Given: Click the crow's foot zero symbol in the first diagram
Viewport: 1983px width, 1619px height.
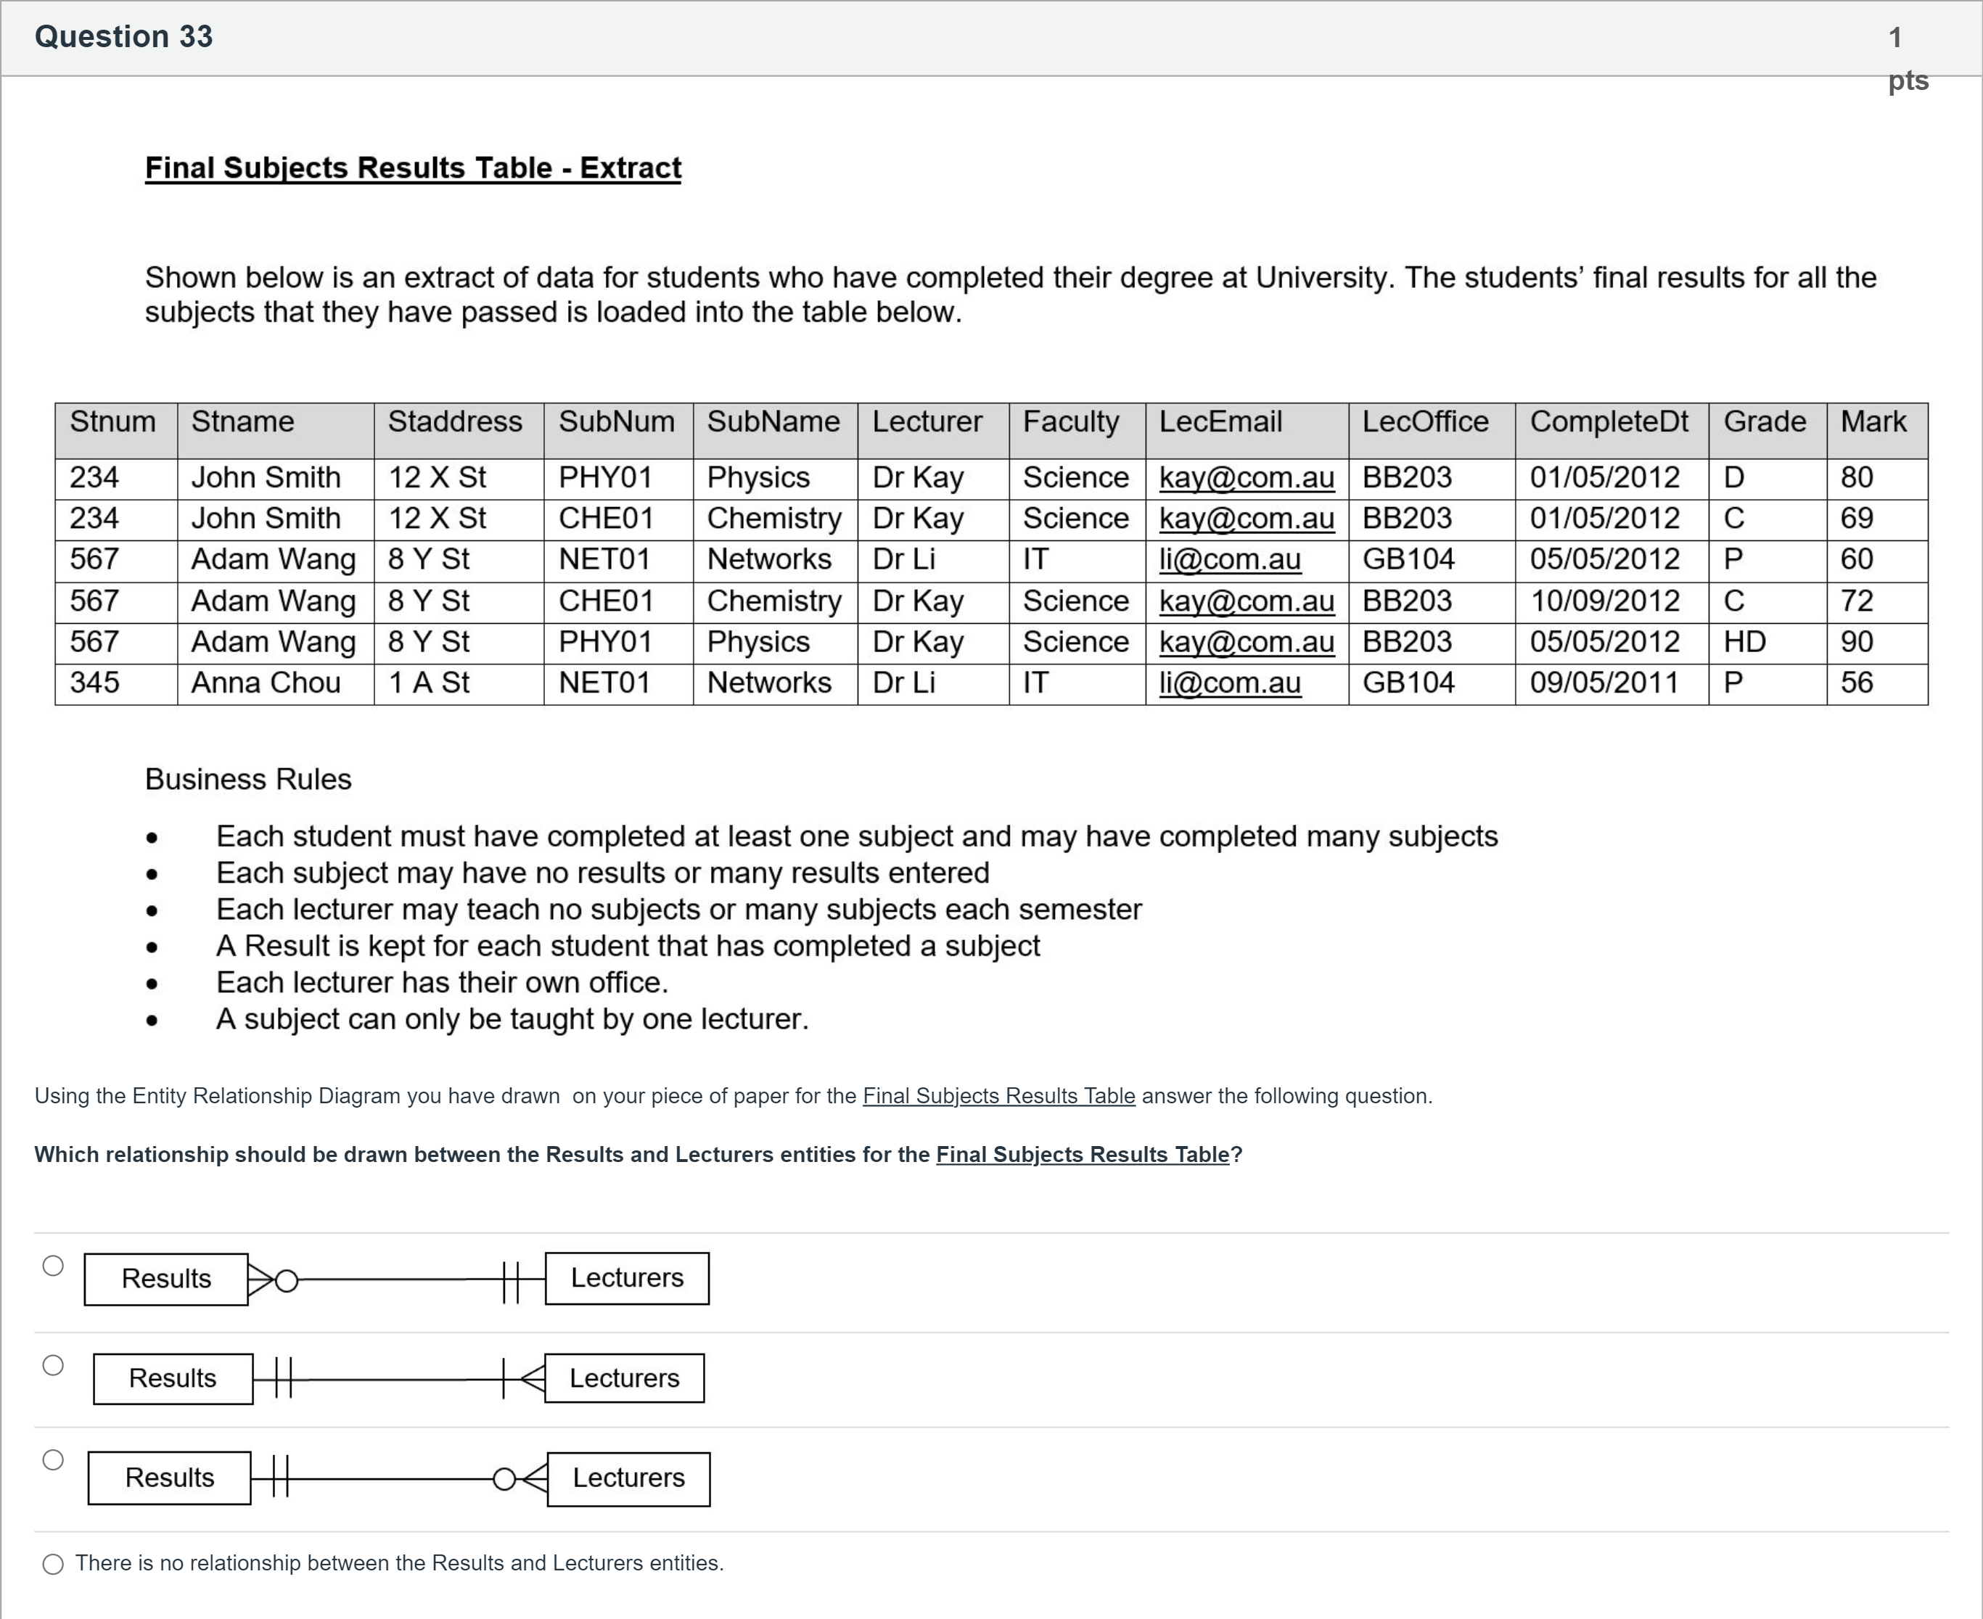Looking at the screenshot, I should click(x=274, y=1280).
